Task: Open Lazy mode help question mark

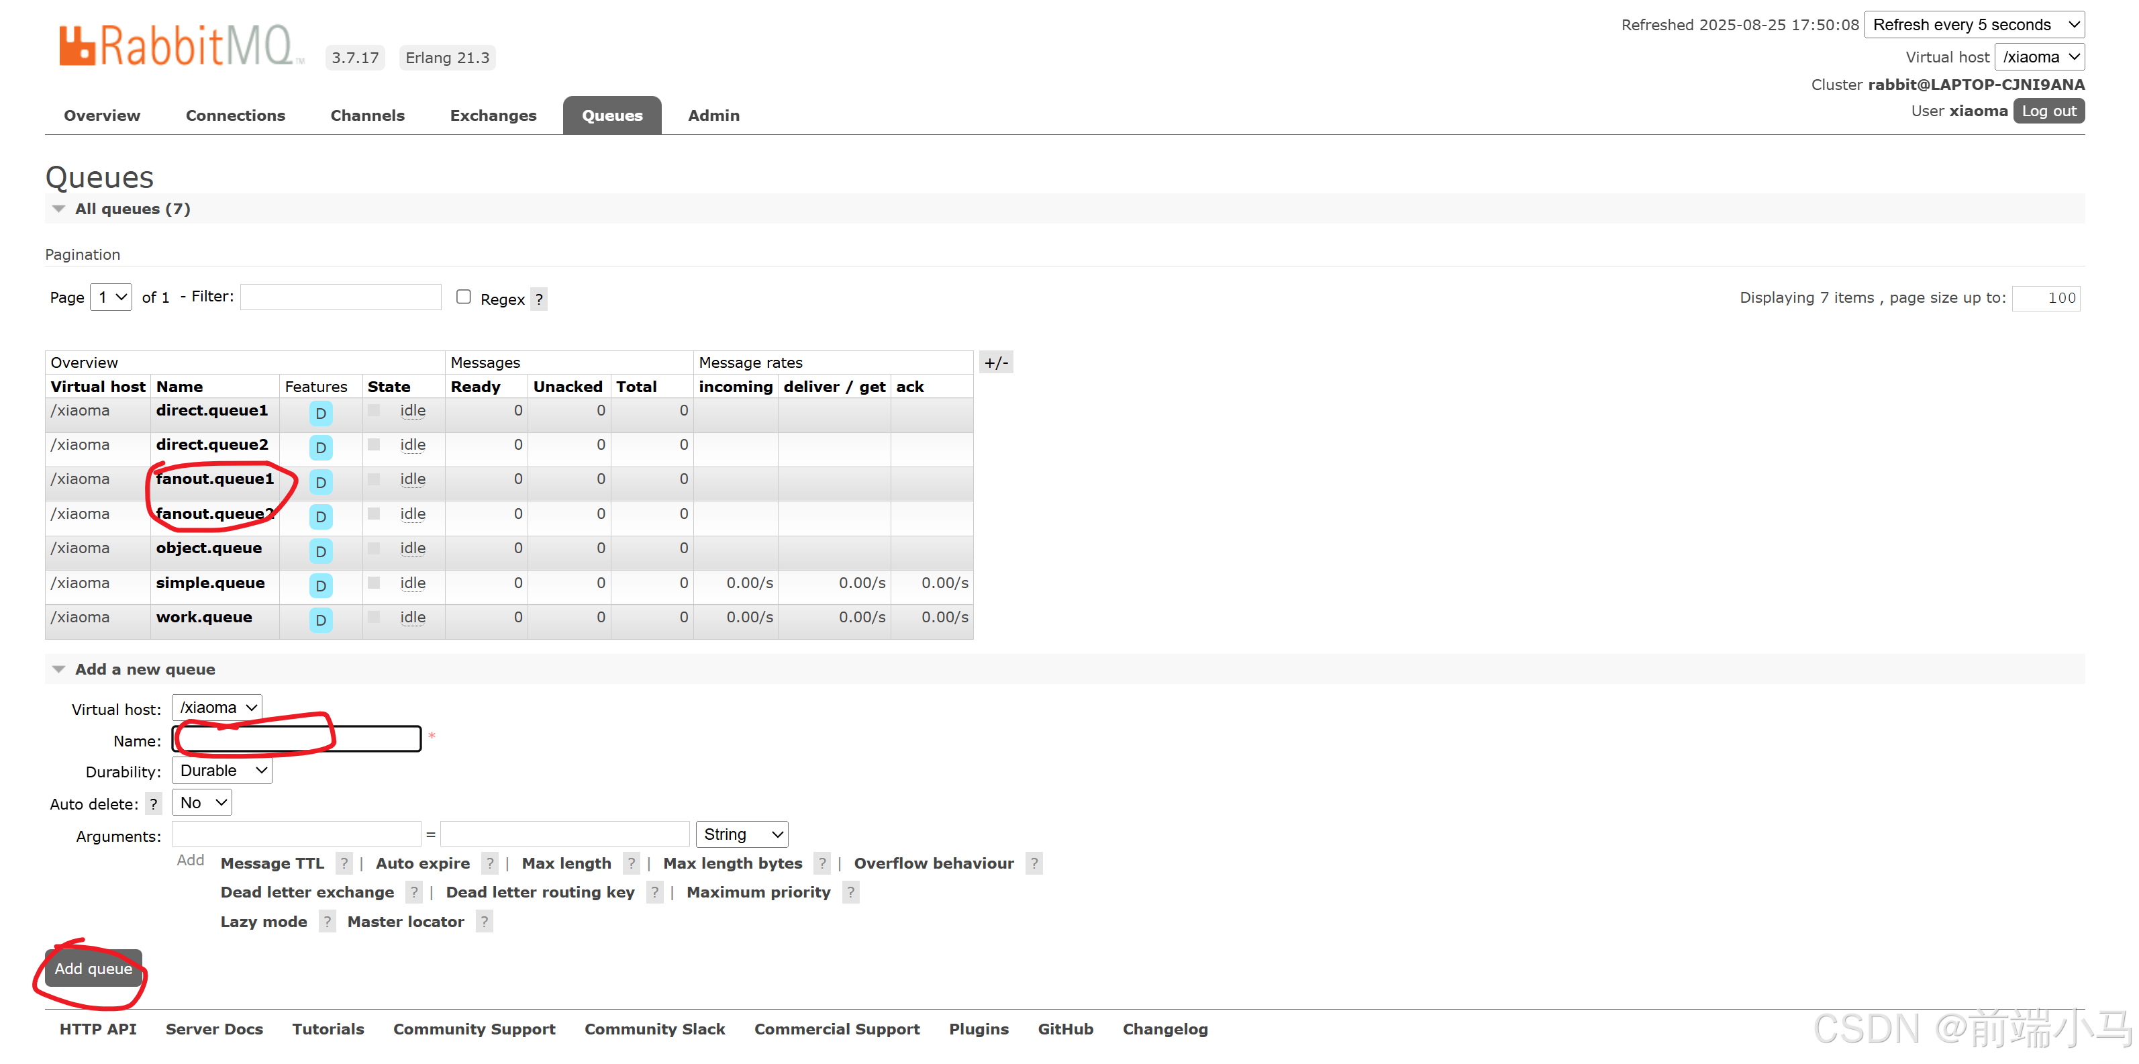Action: click(x=327, y=922)
